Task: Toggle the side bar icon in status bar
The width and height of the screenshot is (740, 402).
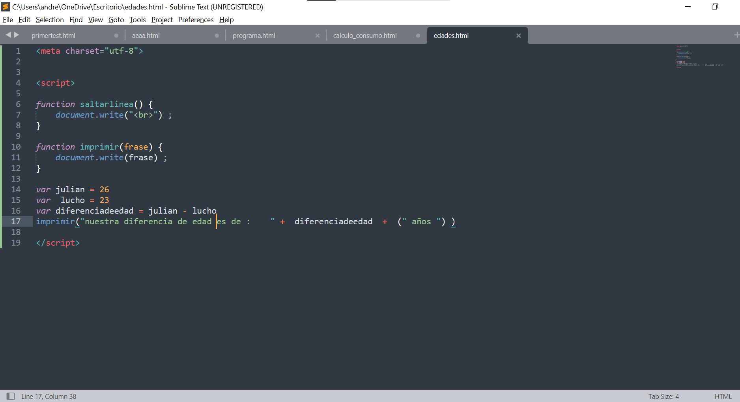Action: [x=11, y=396]
